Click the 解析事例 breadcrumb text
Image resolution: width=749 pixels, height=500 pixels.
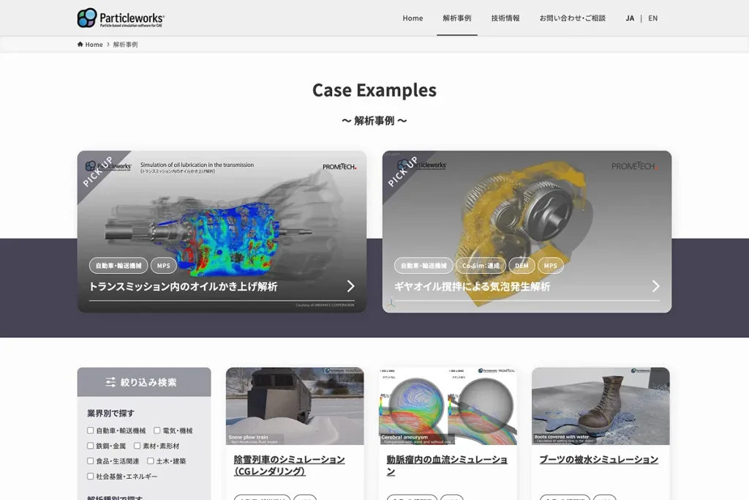click(x=125, y=45)
